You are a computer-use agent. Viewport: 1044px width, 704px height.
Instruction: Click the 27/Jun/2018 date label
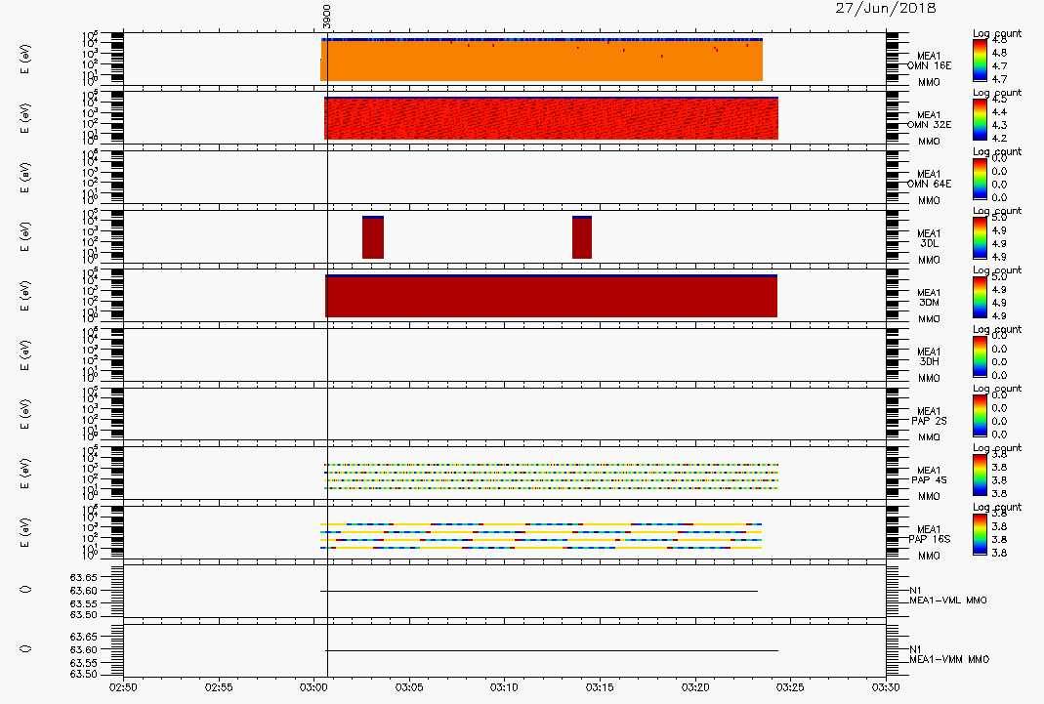(x=885, y=8)
